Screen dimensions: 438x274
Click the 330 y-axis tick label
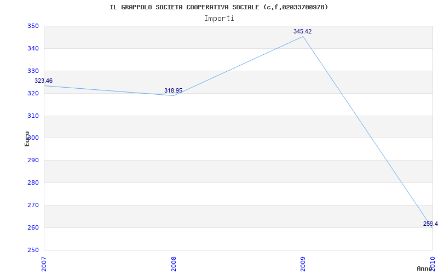tap(33, 71)
